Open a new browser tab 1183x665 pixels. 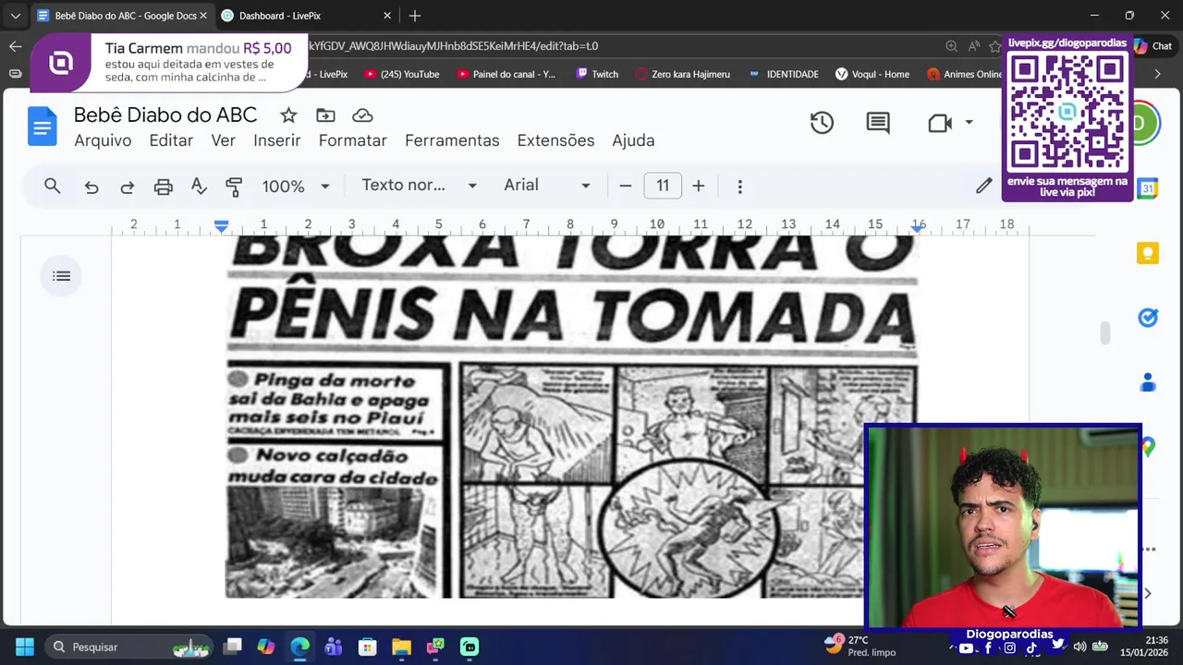click(x=415, y=16)
